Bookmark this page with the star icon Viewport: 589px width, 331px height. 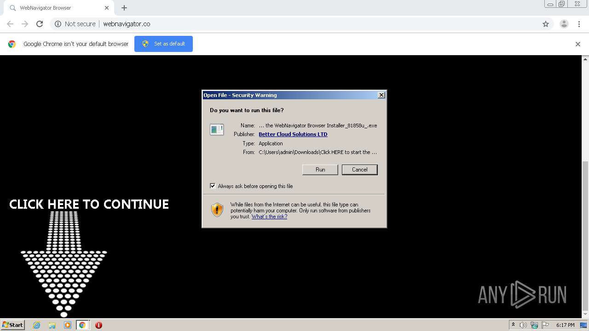pyautogui.click(x=546, y=24)
